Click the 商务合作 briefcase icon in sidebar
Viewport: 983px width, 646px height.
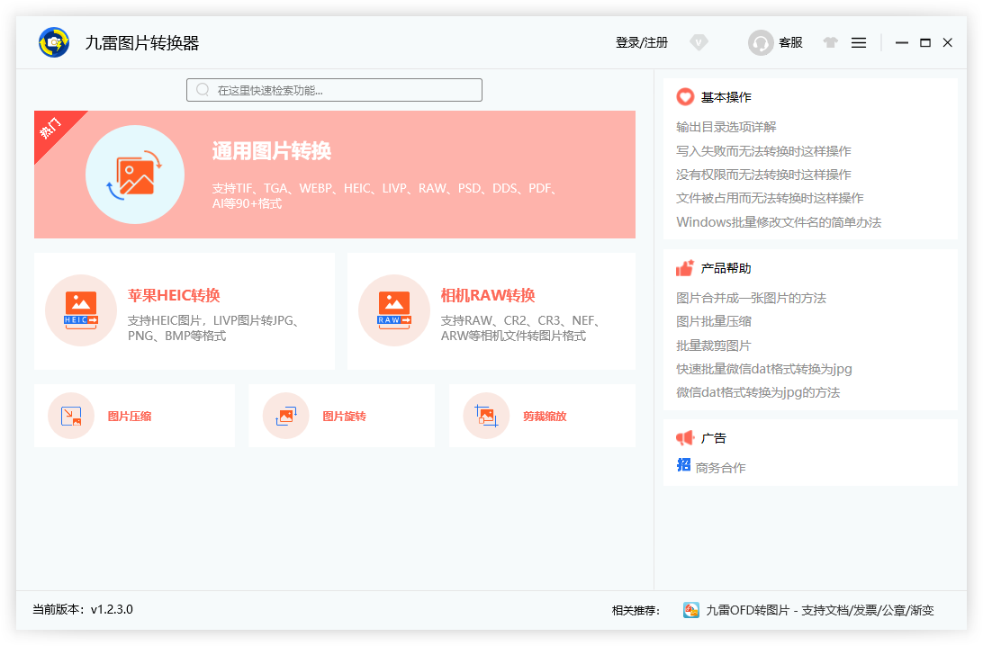(684, 463)
